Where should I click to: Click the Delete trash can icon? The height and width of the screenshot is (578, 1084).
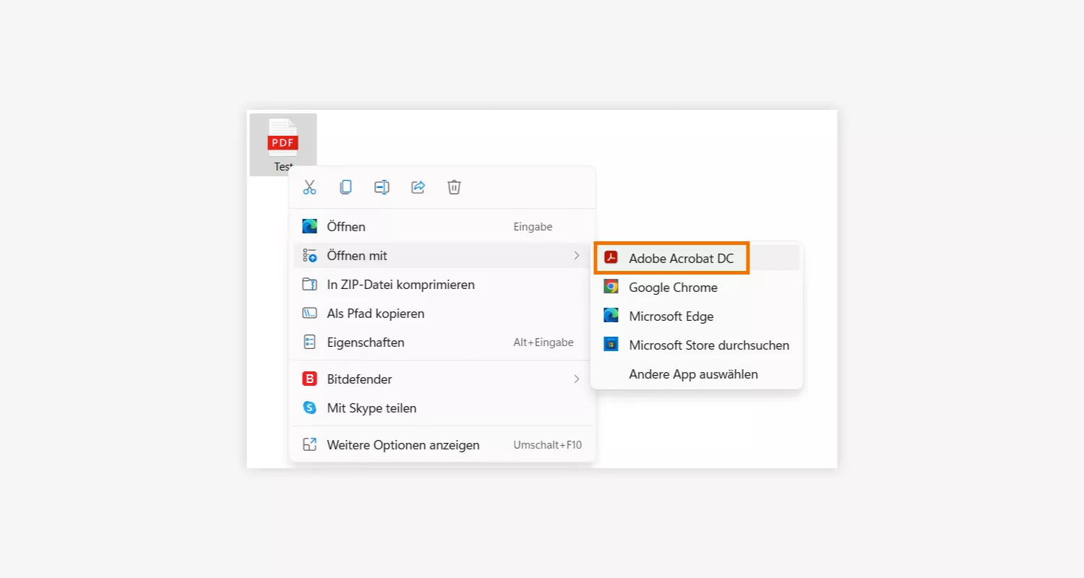pyautogui.click(x=454, y=187)
